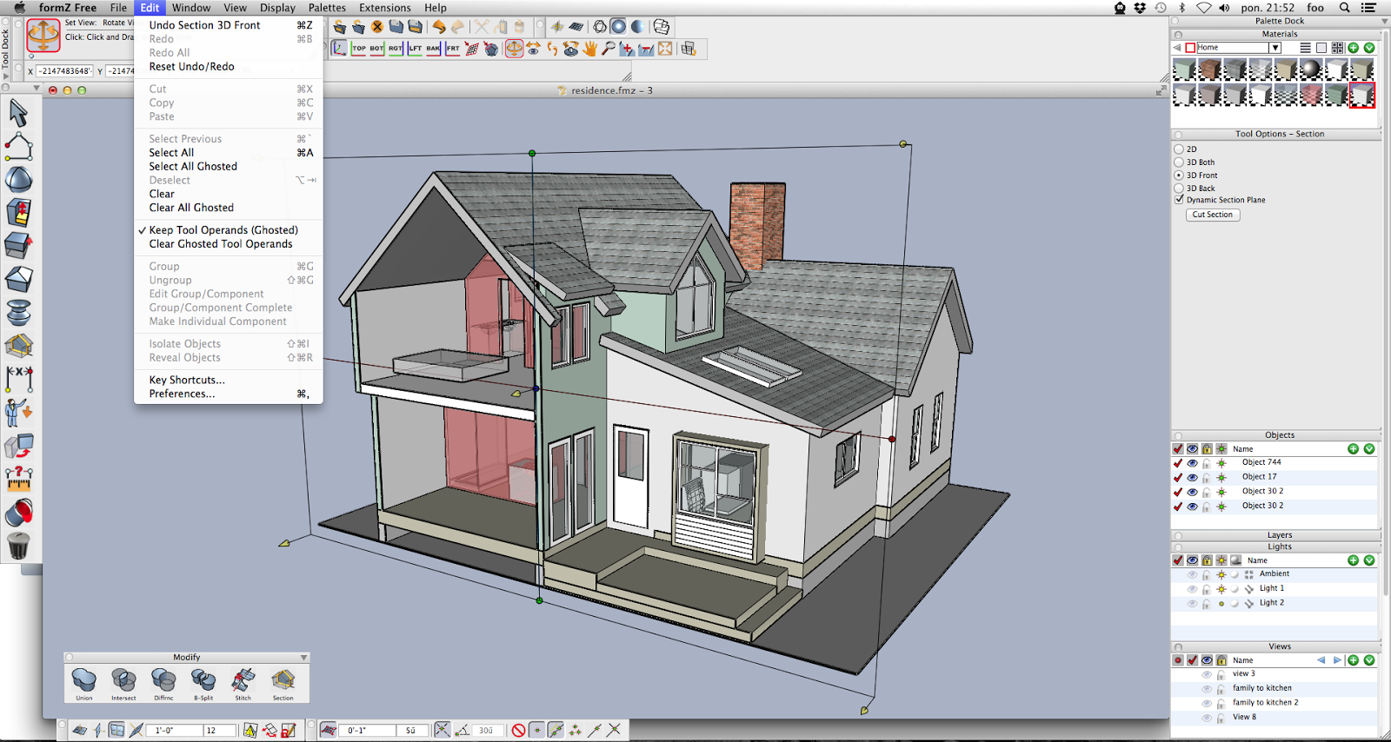This screenshot has height=742, width=1391.
Task: Click Undo Section 3D Front menu item
Action: (229, 25)
